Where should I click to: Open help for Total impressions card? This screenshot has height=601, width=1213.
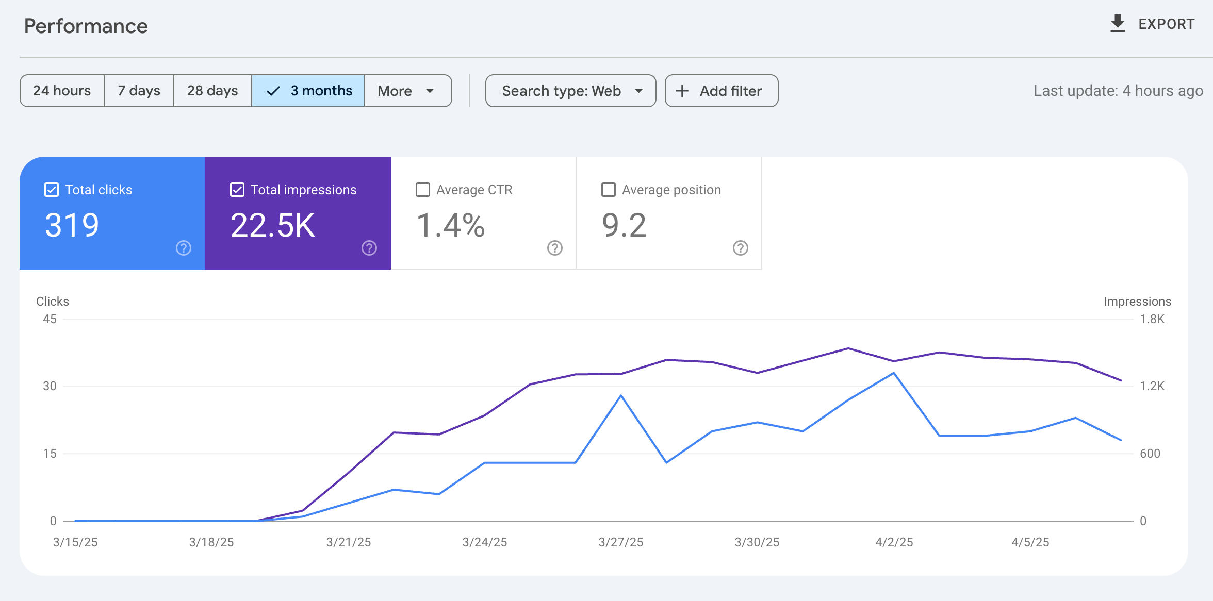[369, 248]
